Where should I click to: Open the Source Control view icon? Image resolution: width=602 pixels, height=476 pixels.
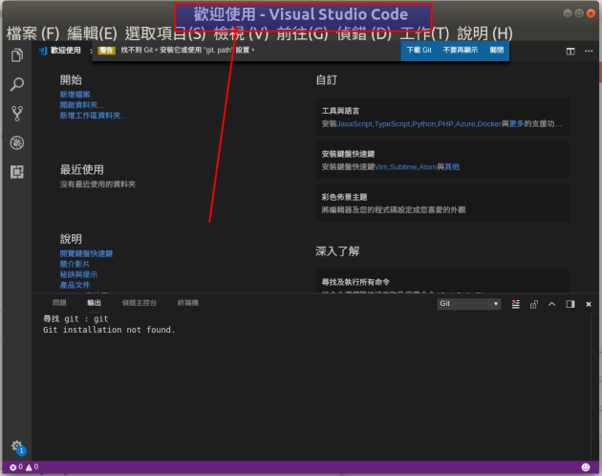tap(17, 114)
